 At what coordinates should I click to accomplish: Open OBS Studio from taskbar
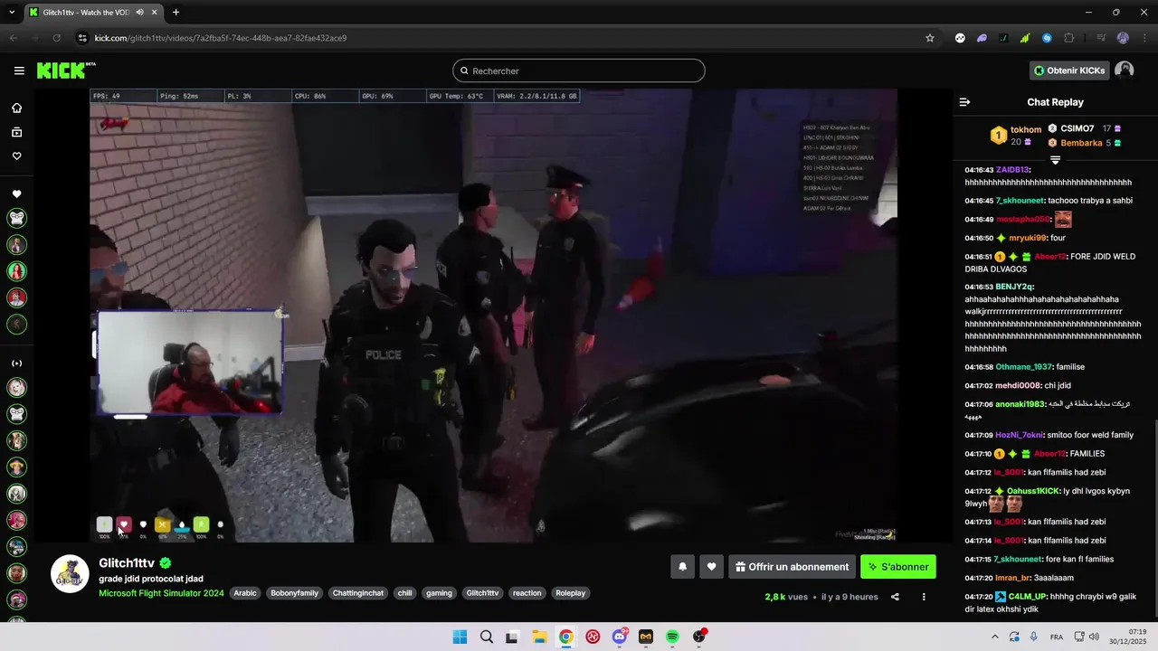point(699,637)
